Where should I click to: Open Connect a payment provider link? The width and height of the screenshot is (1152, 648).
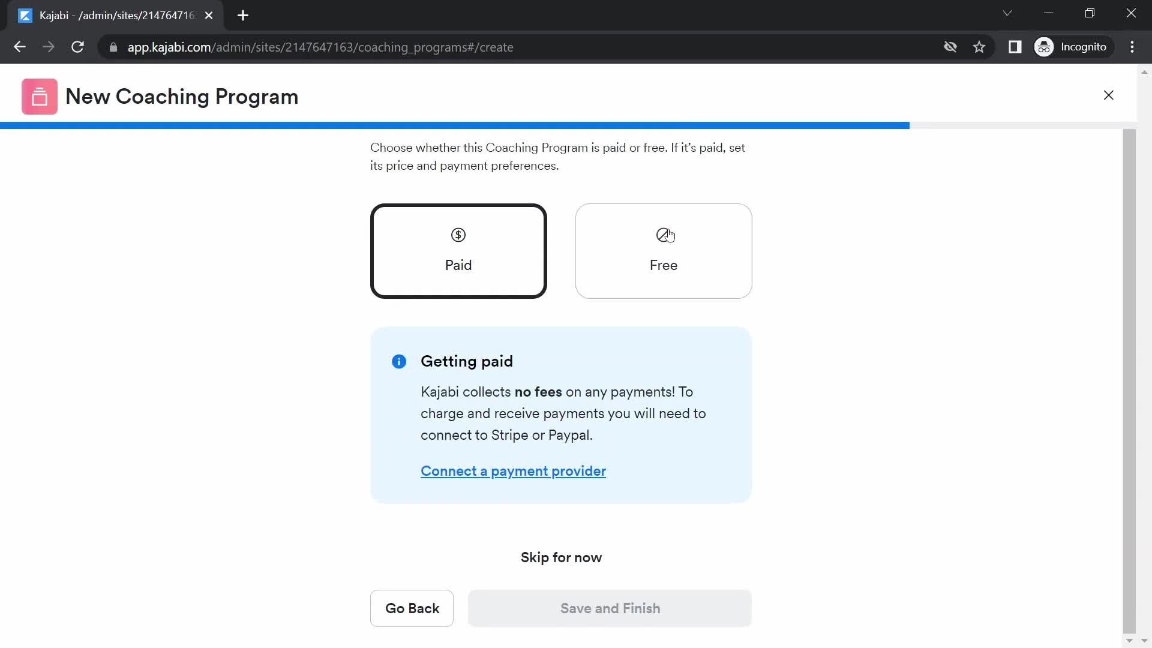click(513, 471)
